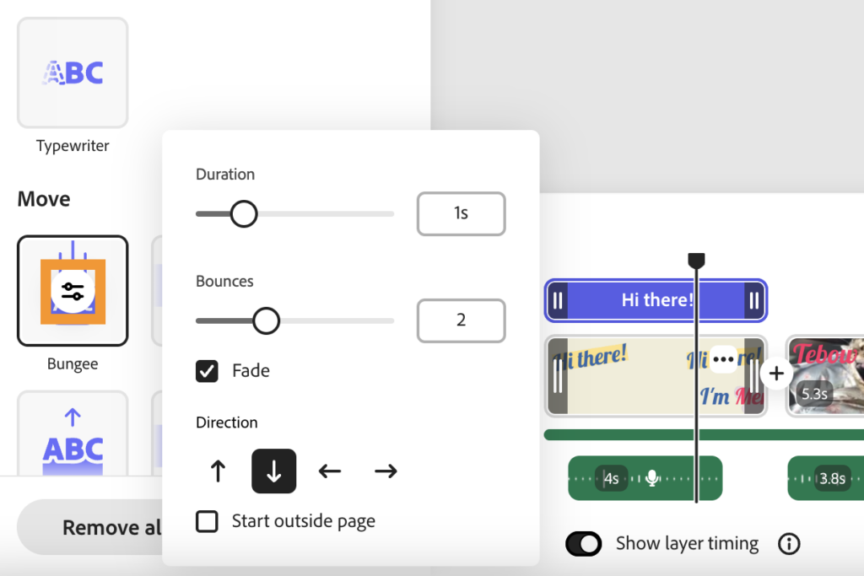
Task: Choose the down arrow direction
Action: click(x=274, y=471)
